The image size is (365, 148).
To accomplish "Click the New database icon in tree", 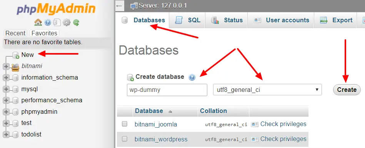I will (x=16, y=55).
